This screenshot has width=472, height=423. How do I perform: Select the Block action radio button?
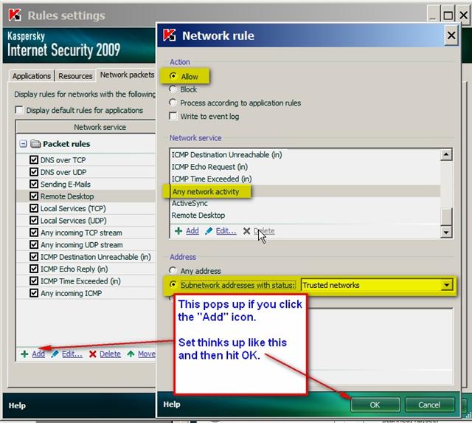click(173, 89)
